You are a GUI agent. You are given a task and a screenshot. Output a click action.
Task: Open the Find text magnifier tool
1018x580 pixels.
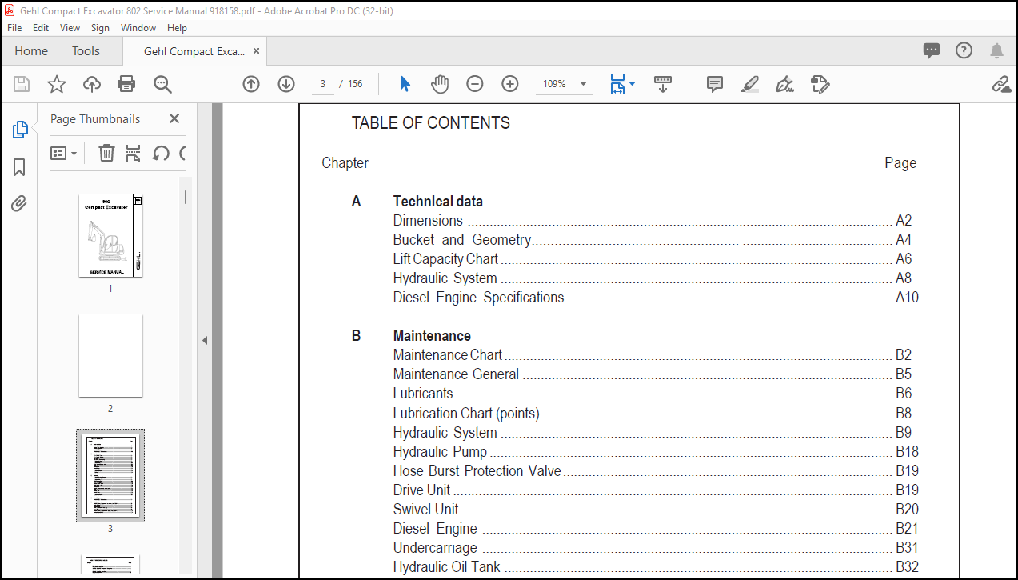coord(162,84)
